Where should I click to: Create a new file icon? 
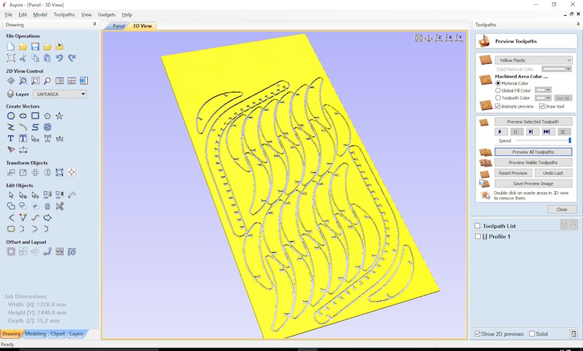coord(11,47)
